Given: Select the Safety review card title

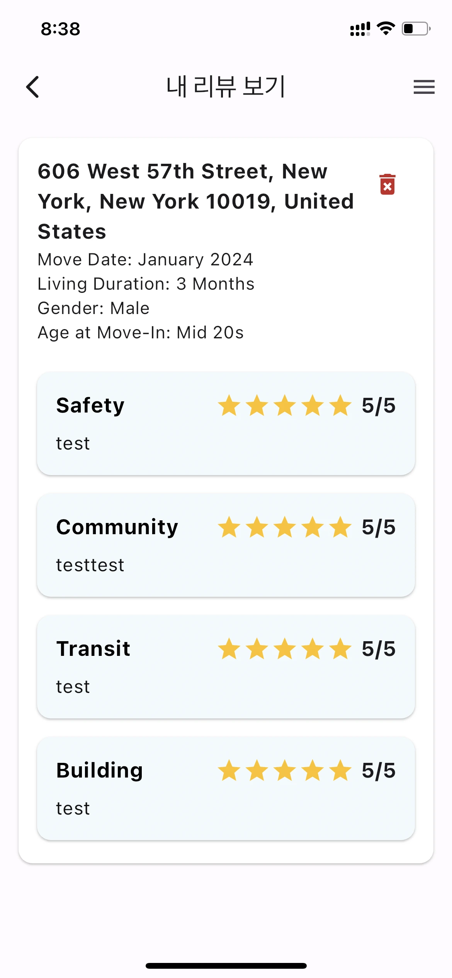Looking at the screenshot, I should tap(90, 406).
